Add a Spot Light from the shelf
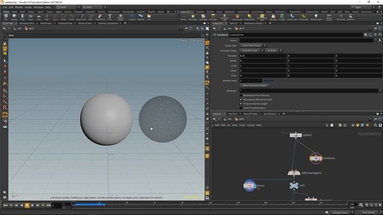 [203, 17]
